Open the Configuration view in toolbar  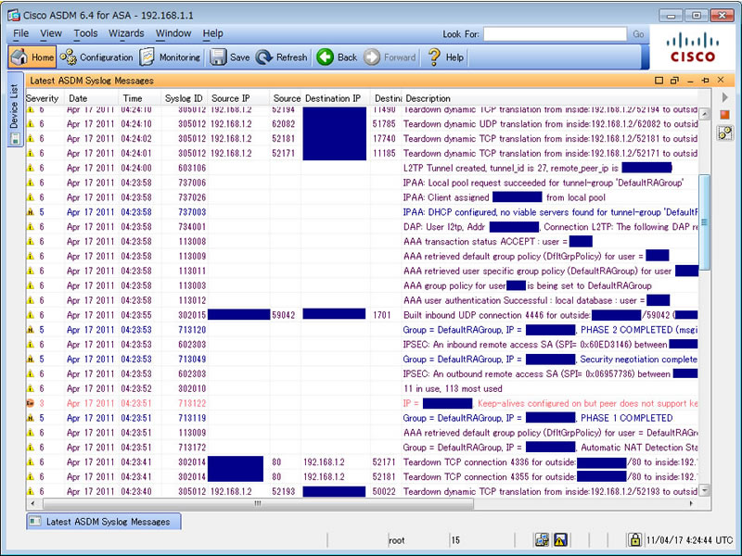click(x=96, y=57)
